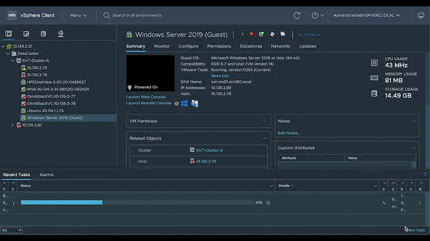Expand the 10.135.2.81 tree node
This screenshot has height=241, width=430.
click(x=13, y=125)
